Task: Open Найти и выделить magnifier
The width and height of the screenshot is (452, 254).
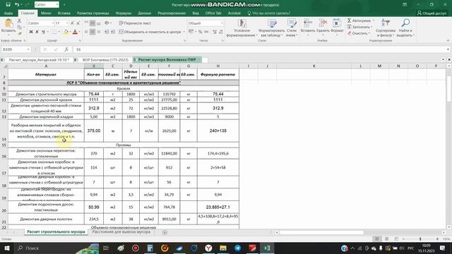Action: [x=405, y=28]
